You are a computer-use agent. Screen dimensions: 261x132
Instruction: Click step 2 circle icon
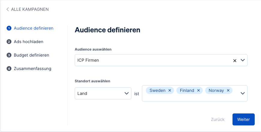(9, 42)
